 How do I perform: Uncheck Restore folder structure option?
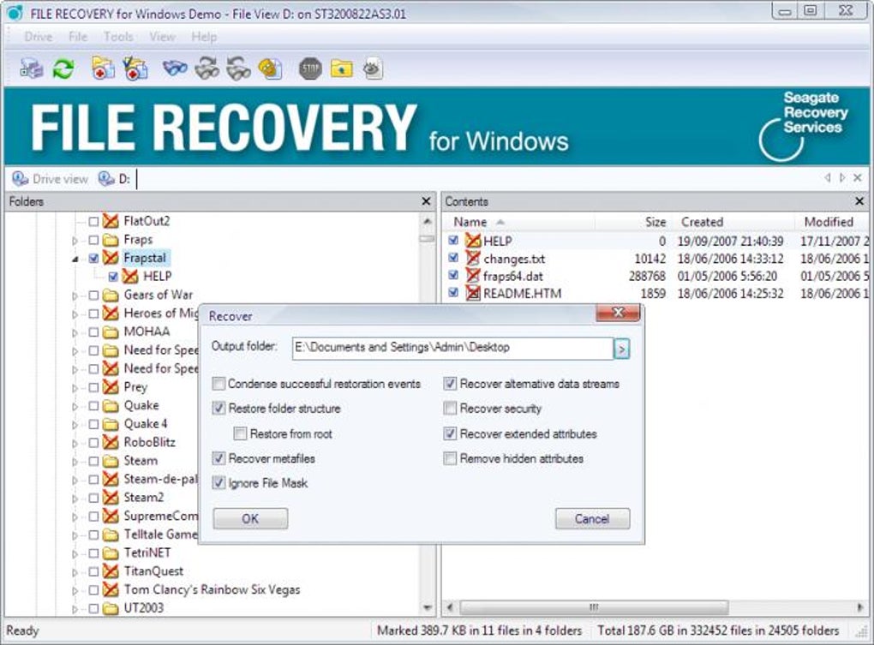click(219, 409)
